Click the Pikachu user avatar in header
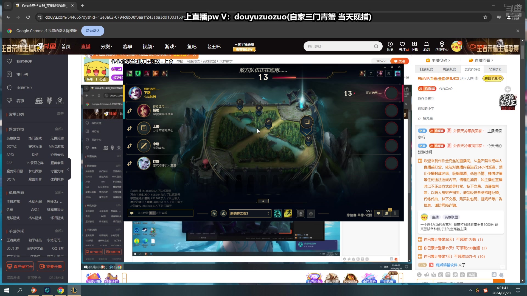Viewport: 527px width, 296px height. (457, 46)
